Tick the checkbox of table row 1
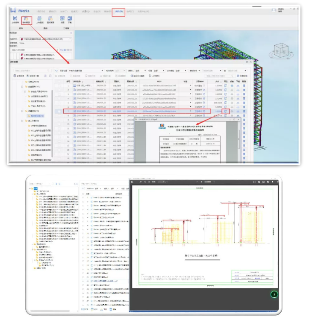 tap(59, 85)
